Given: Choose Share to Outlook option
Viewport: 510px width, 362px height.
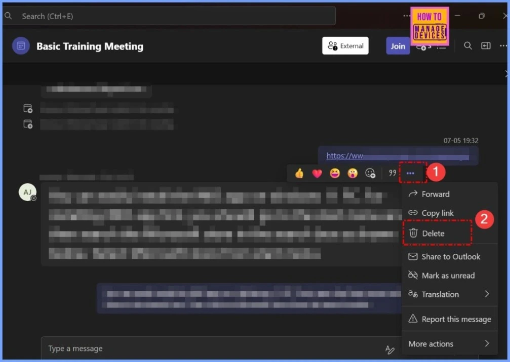Looking at the screenshot, I should (450, 257).
